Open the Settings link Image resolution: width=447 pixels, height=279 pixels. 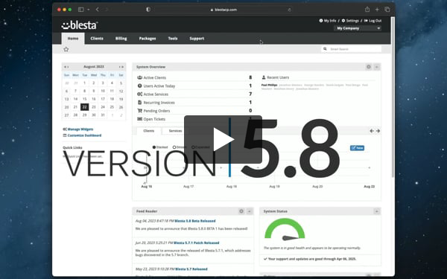tap(350, 21)
